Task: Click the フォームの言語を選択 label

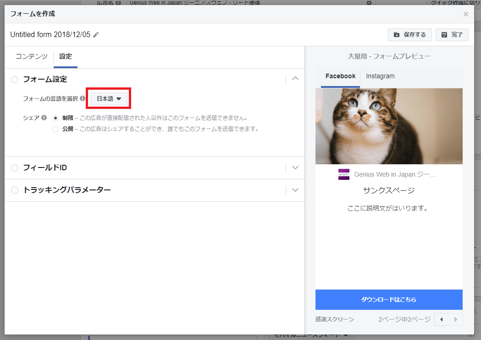Action: point(50,98)
